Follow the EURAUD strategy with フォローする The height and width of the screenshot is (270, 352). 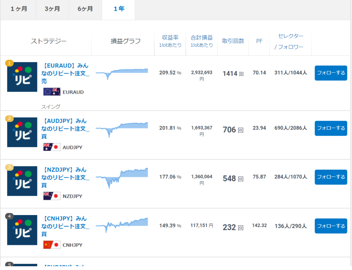[331, 73]
